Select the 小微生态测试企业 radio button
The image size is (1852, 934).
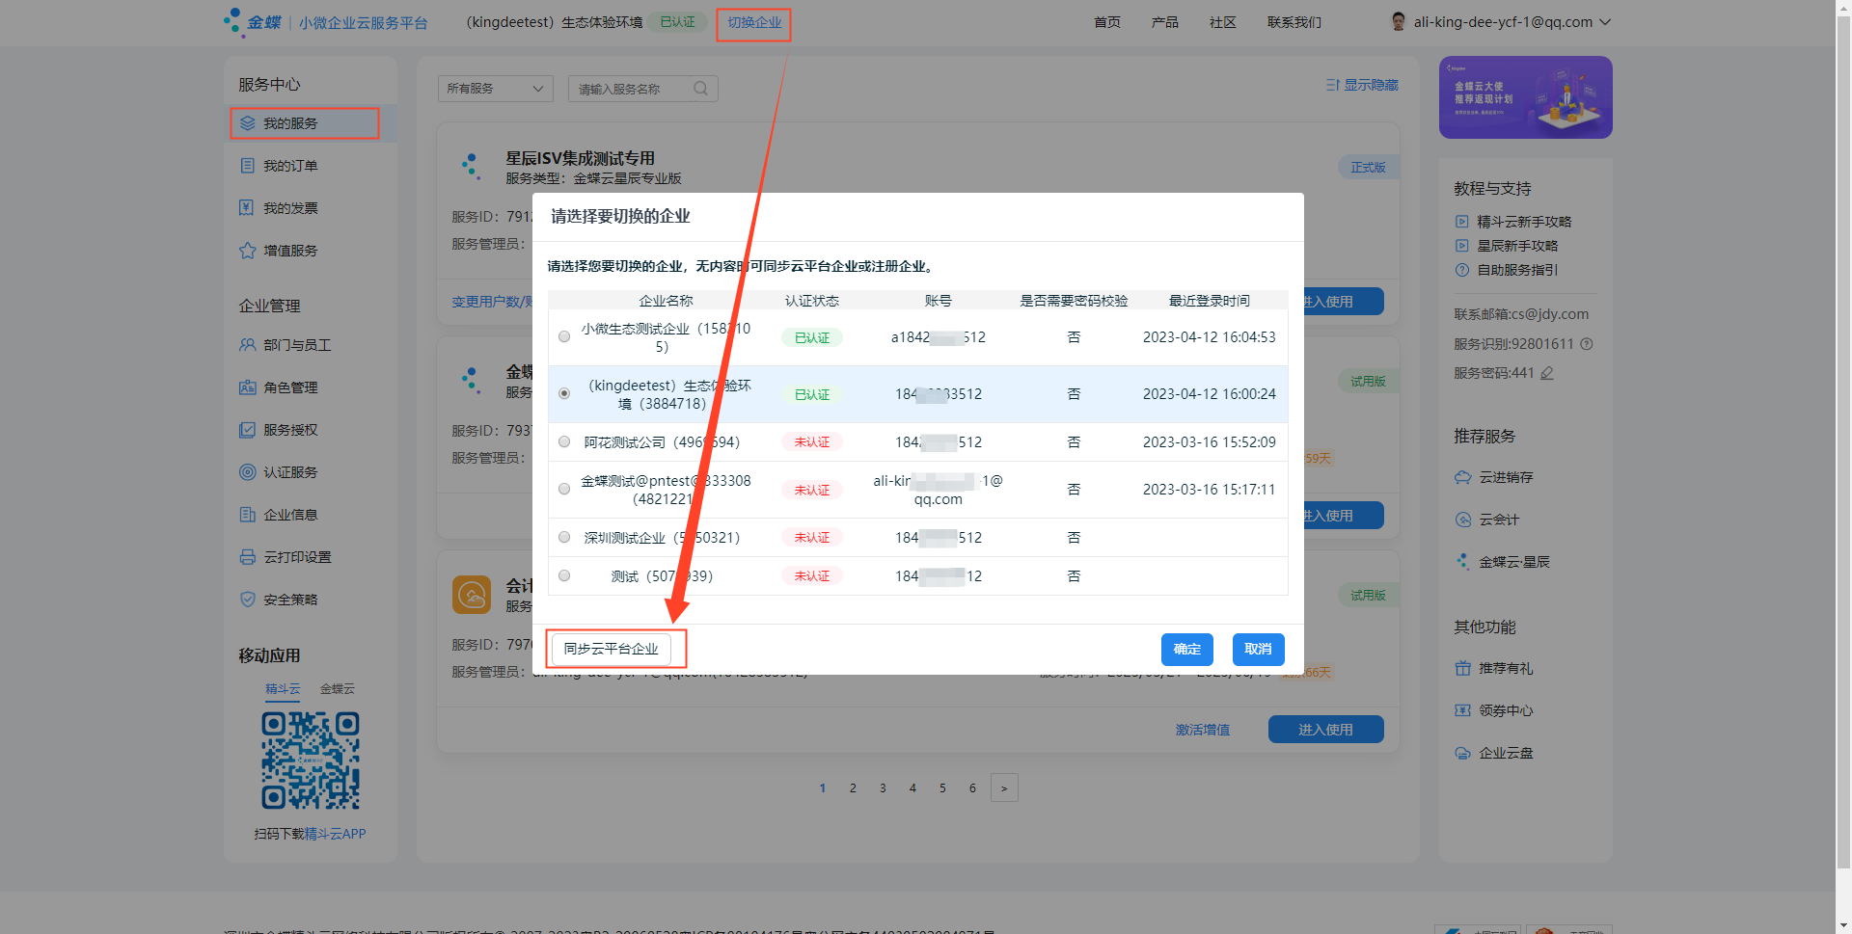point(564,337)
